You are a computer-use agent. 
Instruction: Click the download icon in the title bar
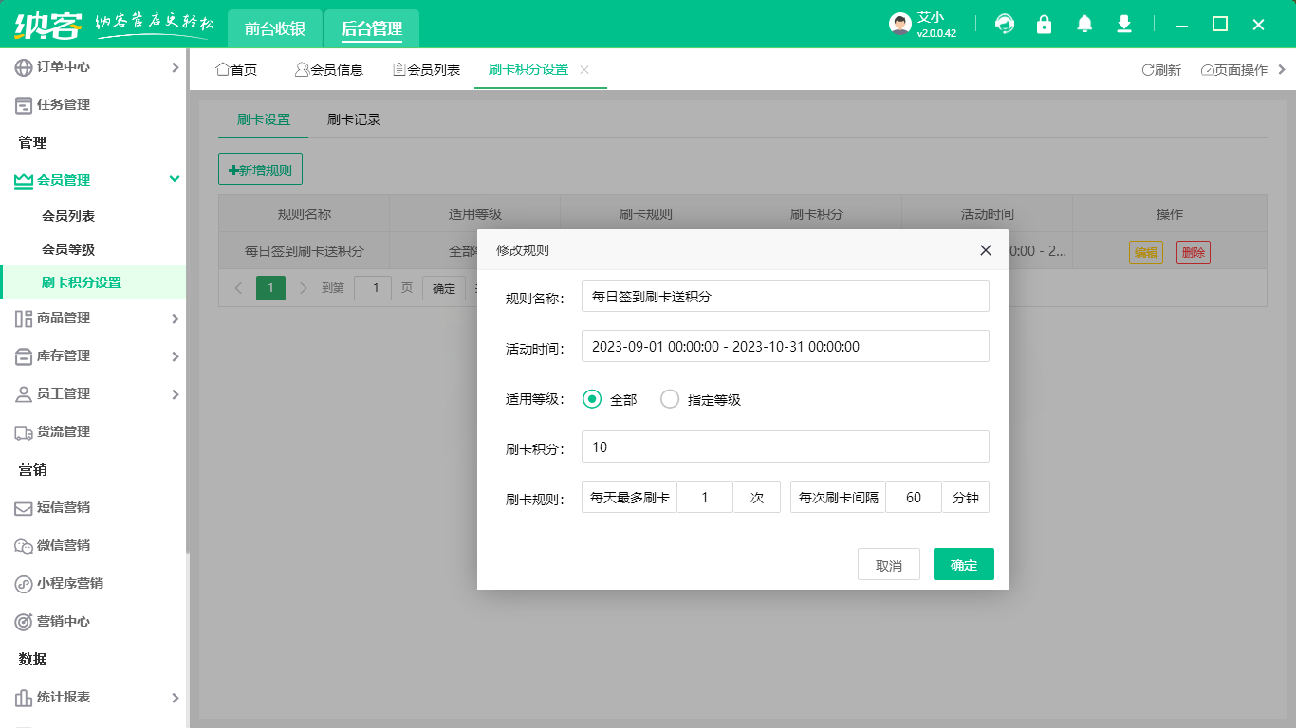tap(1123, 24)
